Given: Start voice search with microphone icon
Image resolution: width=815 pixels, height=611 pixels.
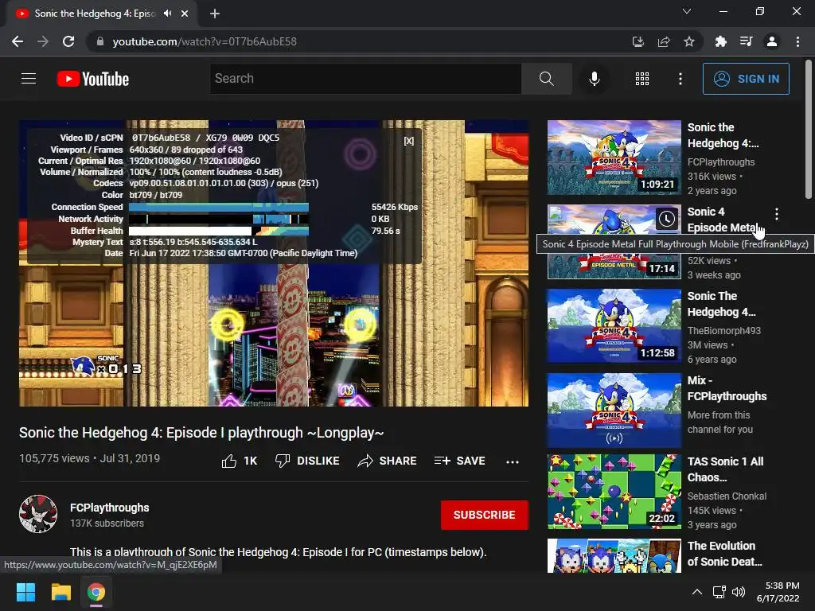Looking at the screenshot, I should point(594,79).
